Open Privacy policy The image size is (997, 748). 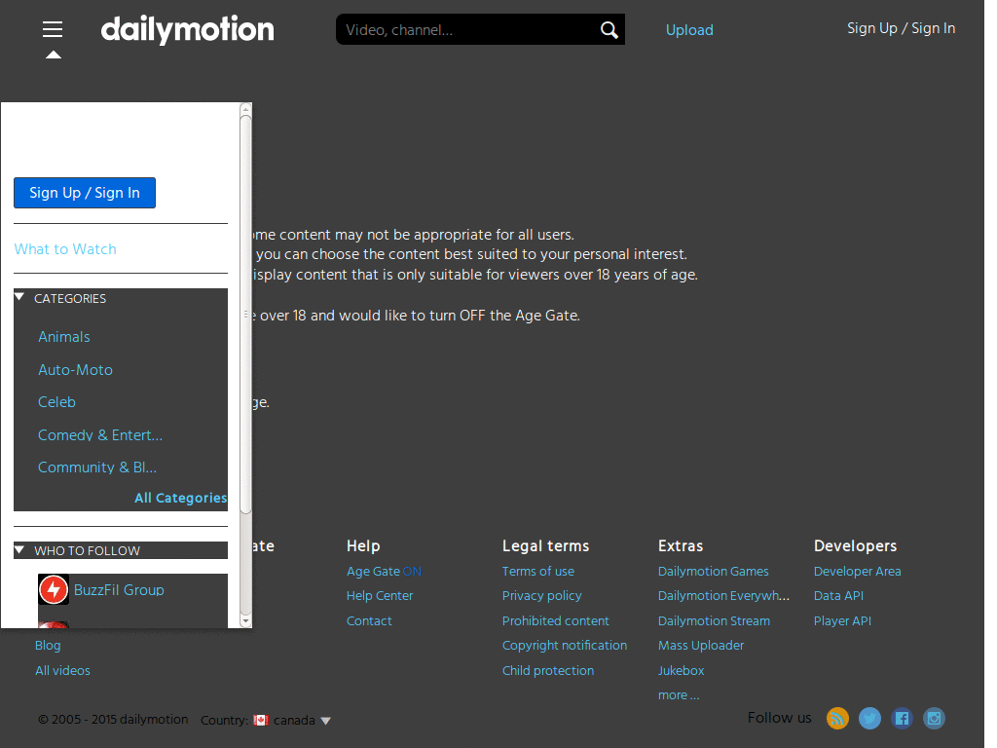coord(541,596)
